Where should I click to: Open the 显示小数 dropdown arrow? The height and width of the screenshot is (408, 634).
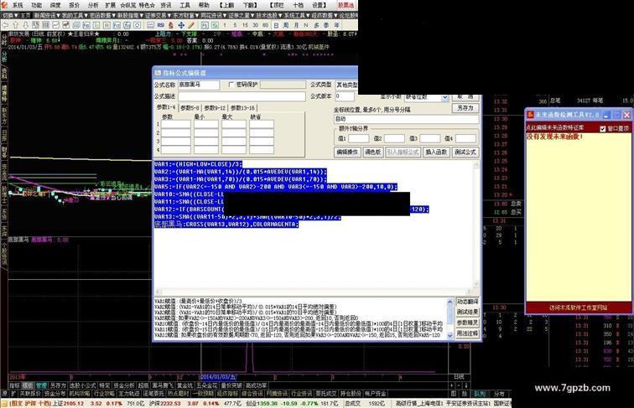pos(444,97)
